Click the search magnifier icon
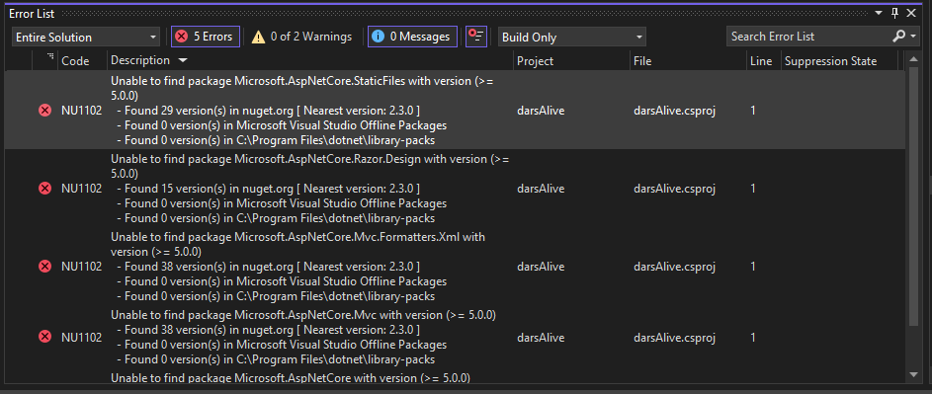 click(x=898, y=37)
